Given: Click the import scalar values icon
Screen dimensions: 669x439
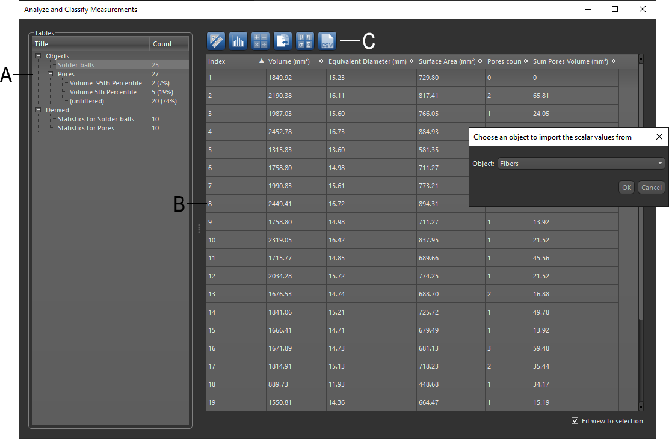Looking at the screenshot, I should coord(283,41).
